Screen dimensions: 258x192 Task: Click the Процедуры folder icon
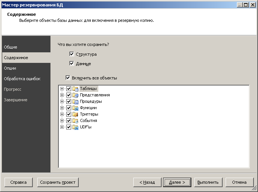(x=75, y=102)
